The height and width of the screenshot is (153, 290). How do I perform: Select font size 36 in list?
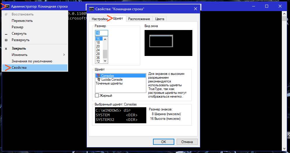click(99, 58)
